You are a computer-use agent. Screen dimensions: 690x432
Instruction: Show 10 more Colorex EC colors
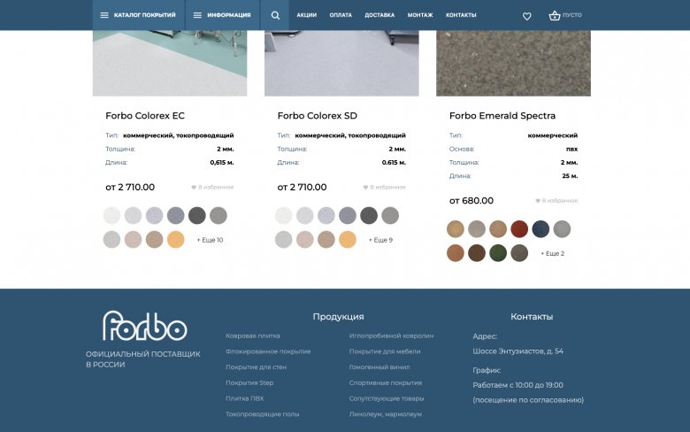point(210,240)
